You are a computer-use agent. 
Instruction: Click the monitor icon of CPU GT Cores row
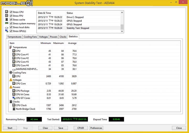tap(14, 98)
